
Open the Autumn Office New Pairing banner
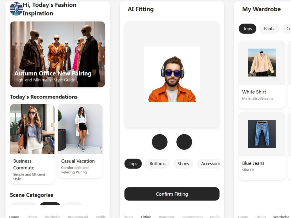pyautogui.click(x=58, y=54)
